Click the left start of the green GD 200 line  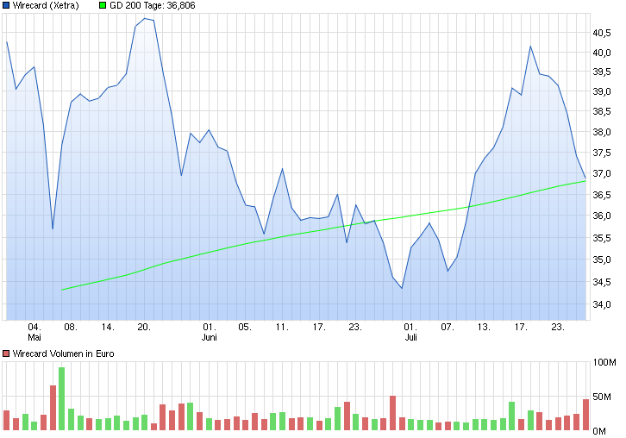click(x=62, y=290)
